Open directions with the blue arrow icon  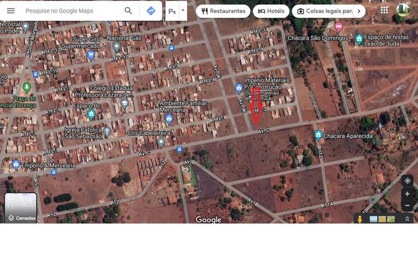point(151,11)
